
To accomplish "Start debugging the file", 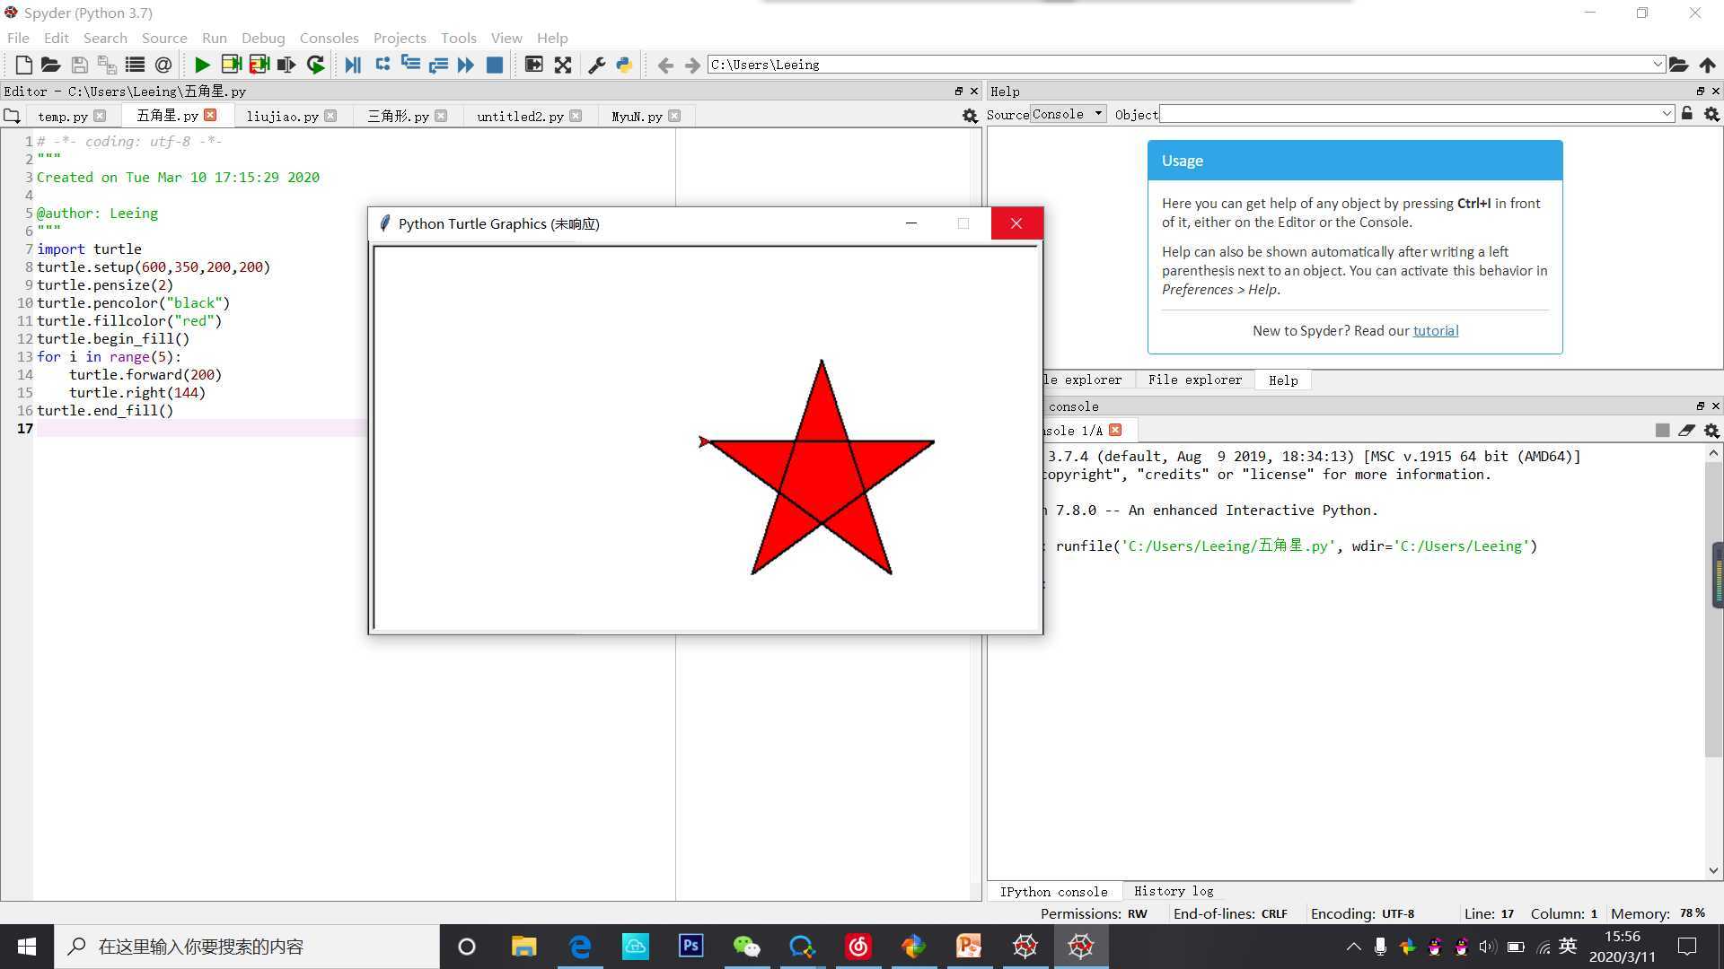I will point(353,65).
